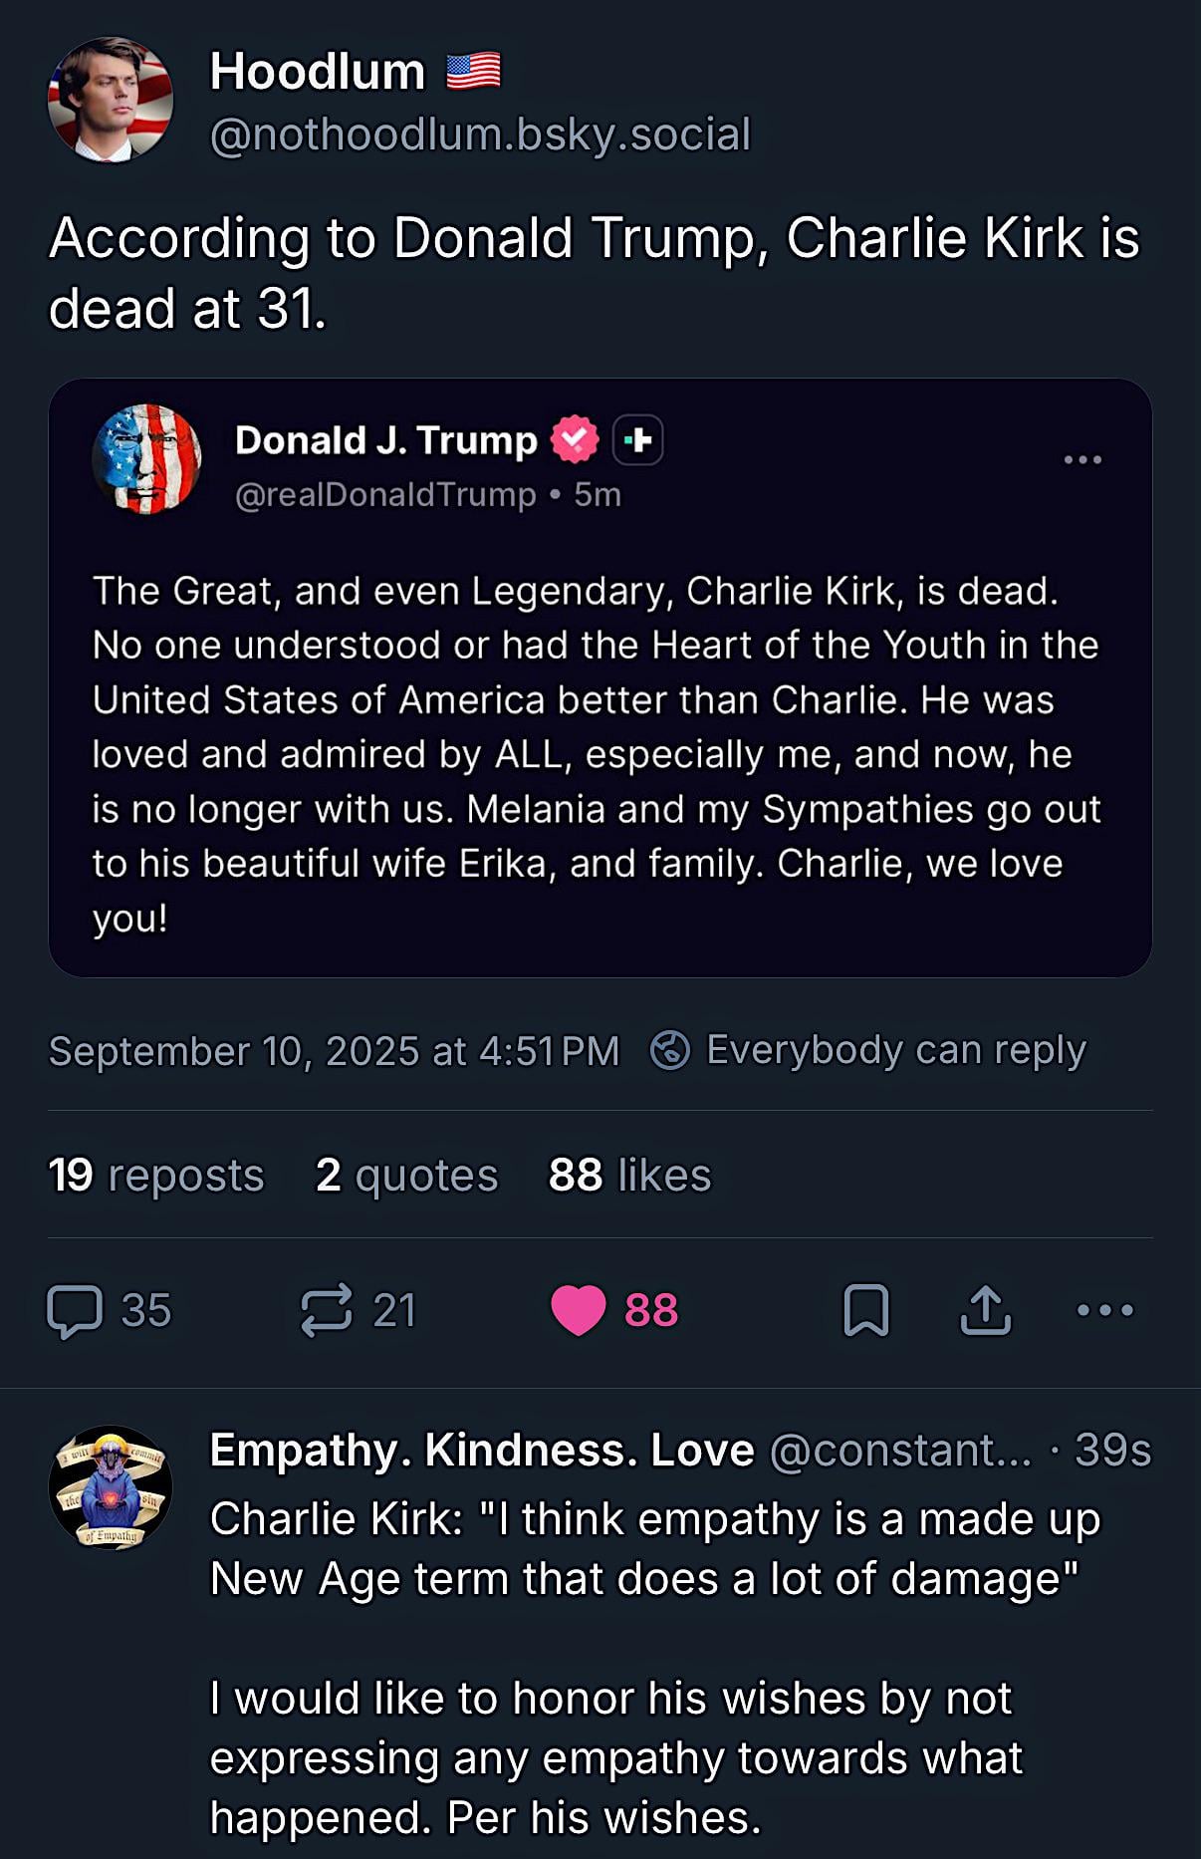Open the @realDonaldTrump handle link
The image size is (1201, 1859).
385,494
